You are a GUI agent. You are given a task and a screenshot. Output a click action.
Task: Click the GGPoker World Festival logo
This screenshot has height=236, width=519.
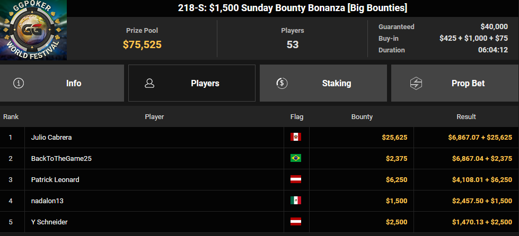(x=33, y=30)
